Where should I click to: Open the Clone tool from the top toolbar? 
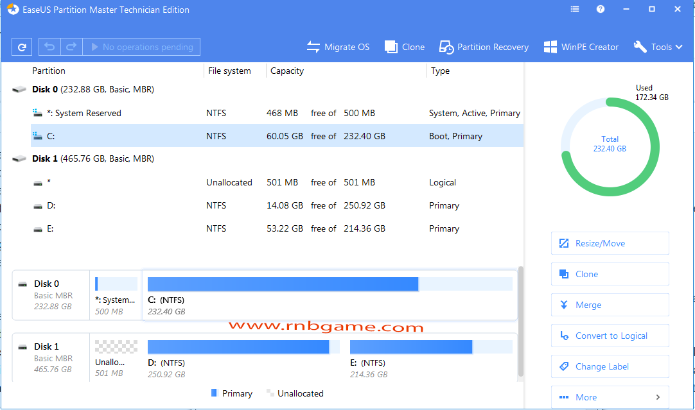(404, 46)
